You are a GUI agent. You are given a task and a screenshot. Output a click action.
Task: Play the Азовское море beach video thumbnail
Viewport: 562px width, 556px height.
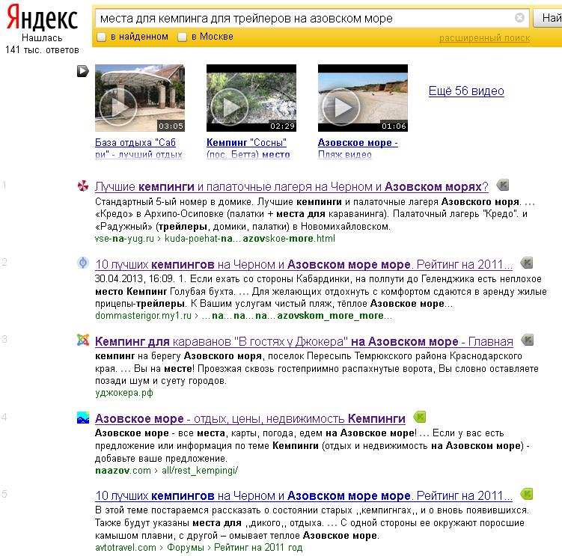click(x=363, y=98)
